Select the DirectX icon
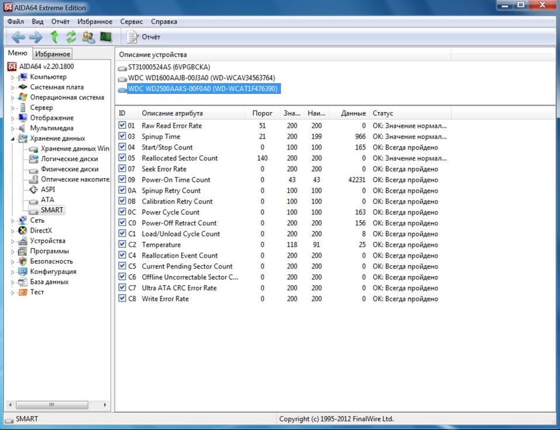The width and height of the screenshot is (560, 430). pyautogui.click(x=22, y=231)
